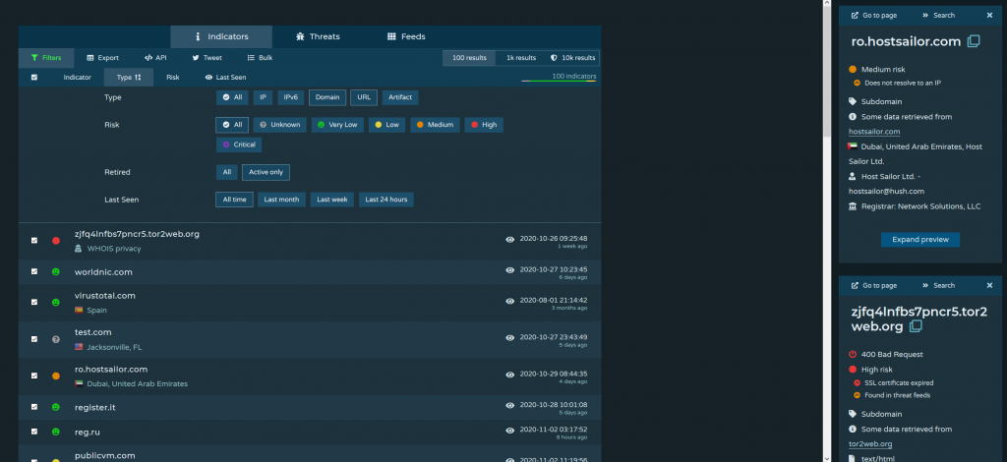Filter risk by High
1007x462 pixels.
tap(484, 125)
